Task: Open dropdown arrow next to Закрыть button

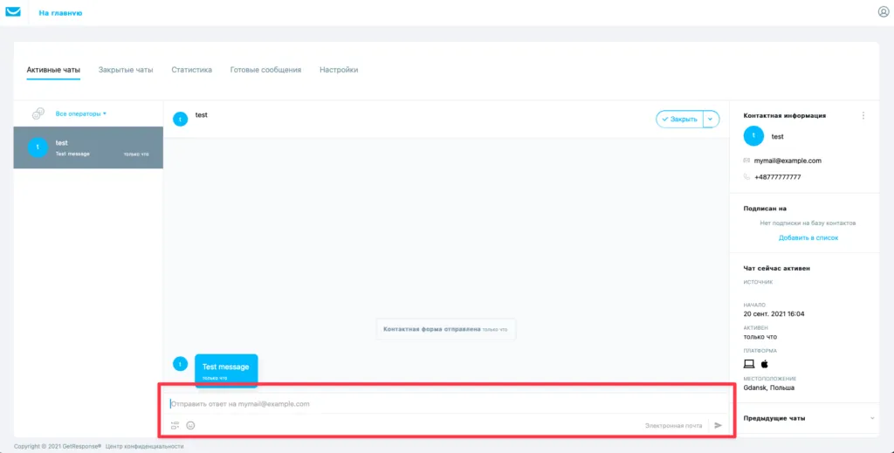Action: 711,119
